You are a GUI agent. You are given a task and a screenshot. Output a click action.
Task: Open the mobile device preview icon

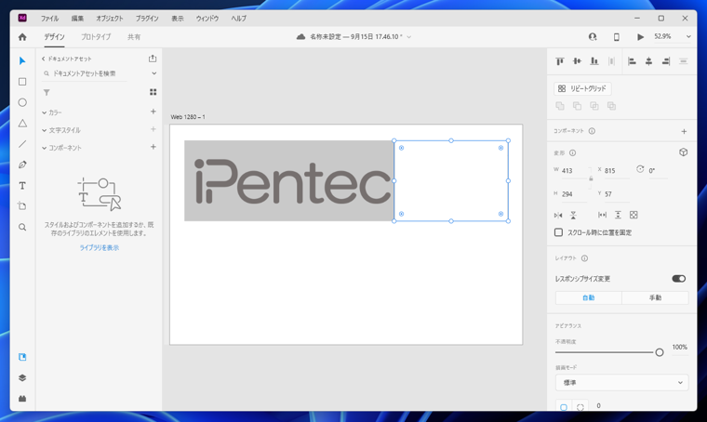tap(617, 37)
